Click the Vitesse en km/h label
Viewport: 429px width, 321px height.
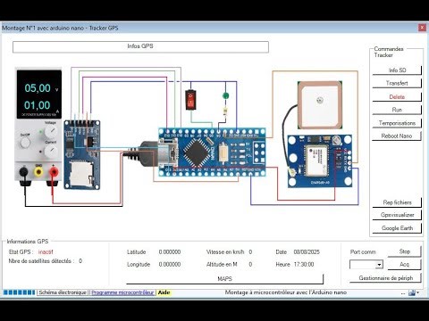[225, 252]
